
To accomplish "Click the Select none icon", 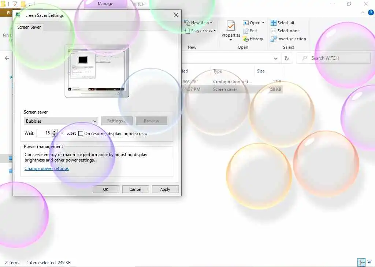I will point(273,31).
